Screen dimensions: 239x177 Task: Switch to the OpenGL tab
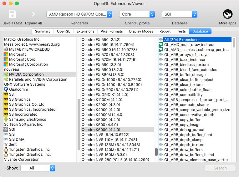(x=64, y=31)
